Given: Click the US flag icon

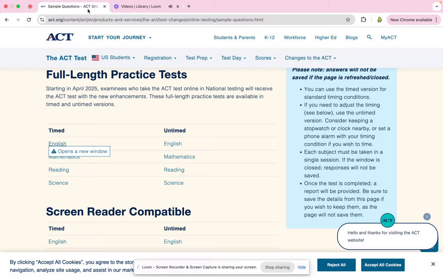Looking at the screenshot, I should (x=96, y=58).
